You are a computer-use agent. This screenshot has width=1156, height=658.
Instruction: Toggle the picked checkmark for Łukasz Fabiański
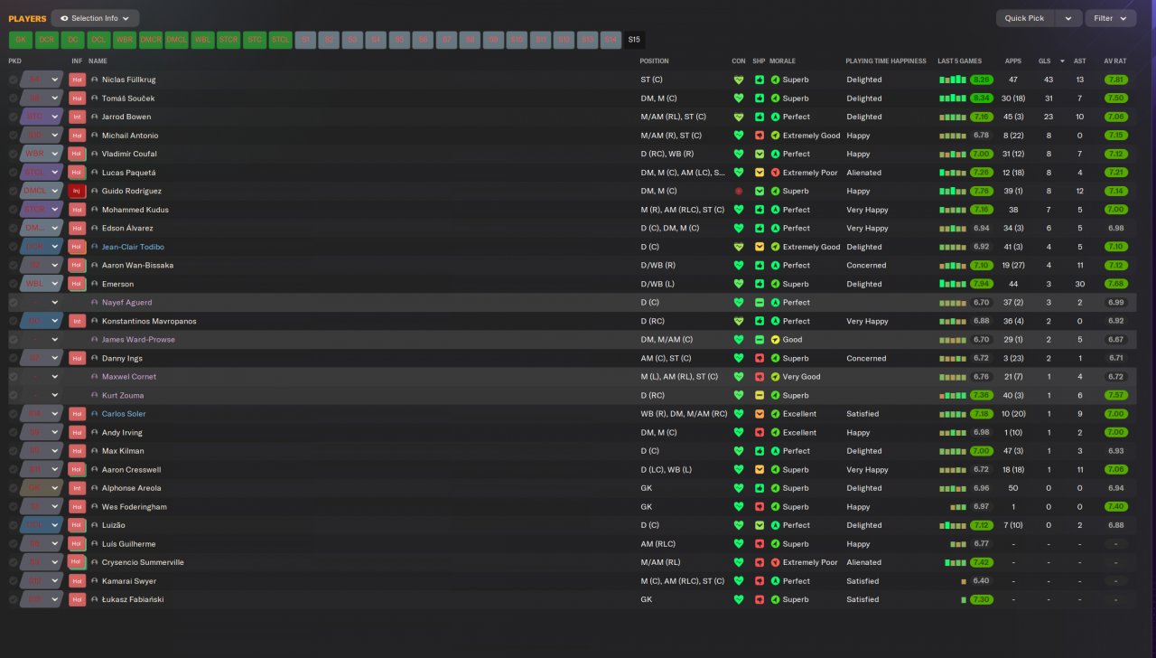(13, 599)
